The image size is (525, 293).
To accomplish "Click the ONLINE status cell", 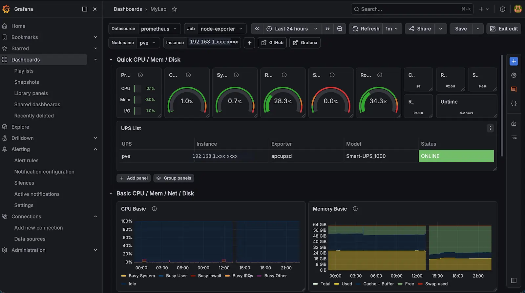I will [x=456, y=156].
